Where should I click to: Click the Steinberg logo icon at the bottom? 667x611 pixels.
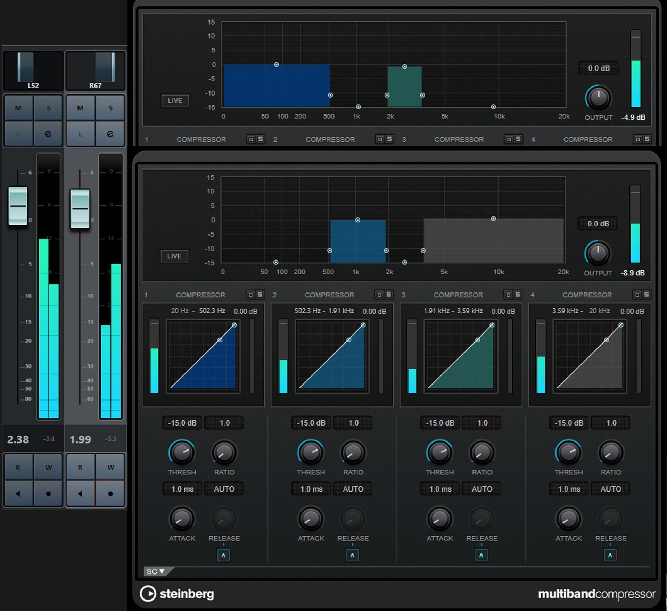(149, 593)
